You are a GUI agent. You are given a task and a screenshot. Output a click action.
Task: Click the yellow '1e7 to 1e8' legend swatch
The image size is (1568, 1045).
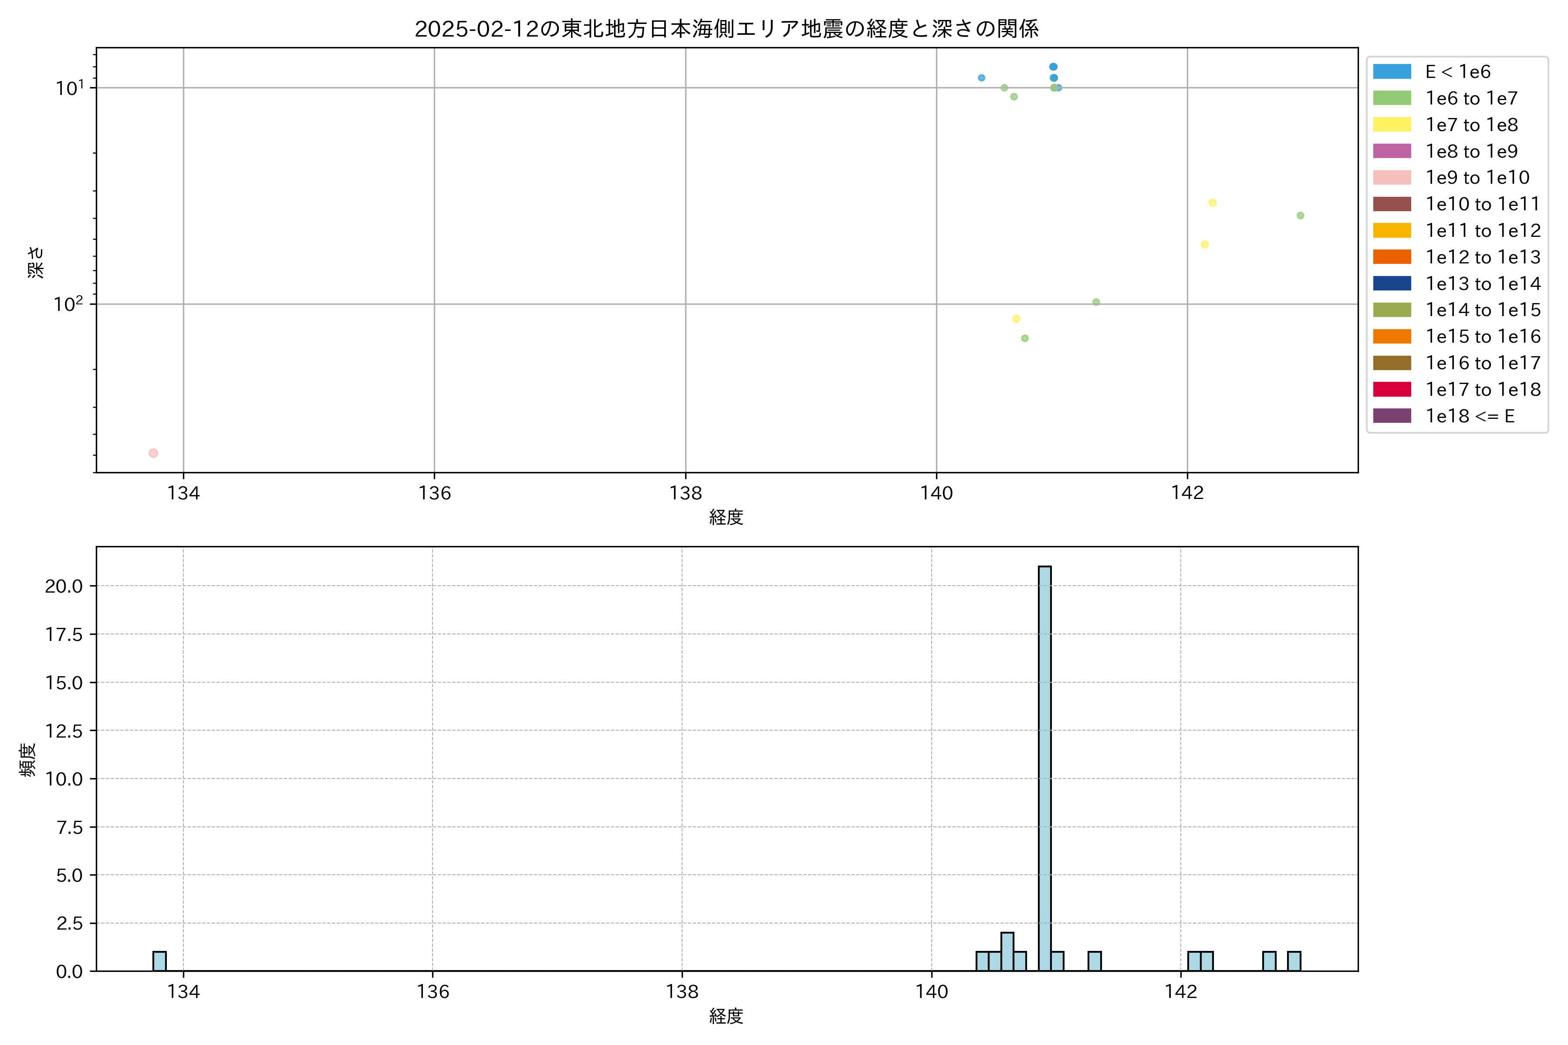coord(1392,125)
